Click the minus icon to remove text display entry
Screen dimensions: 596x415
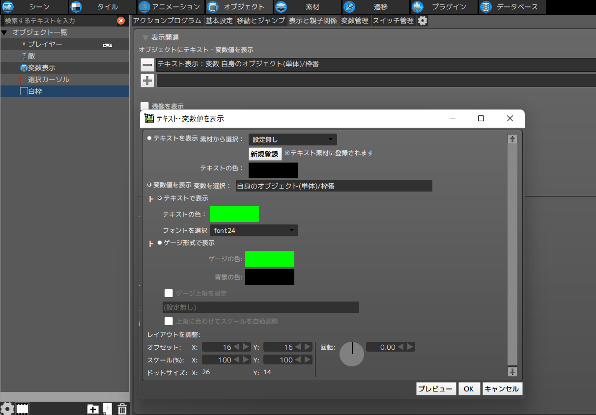pyautogui.click(x=147, y=64)
